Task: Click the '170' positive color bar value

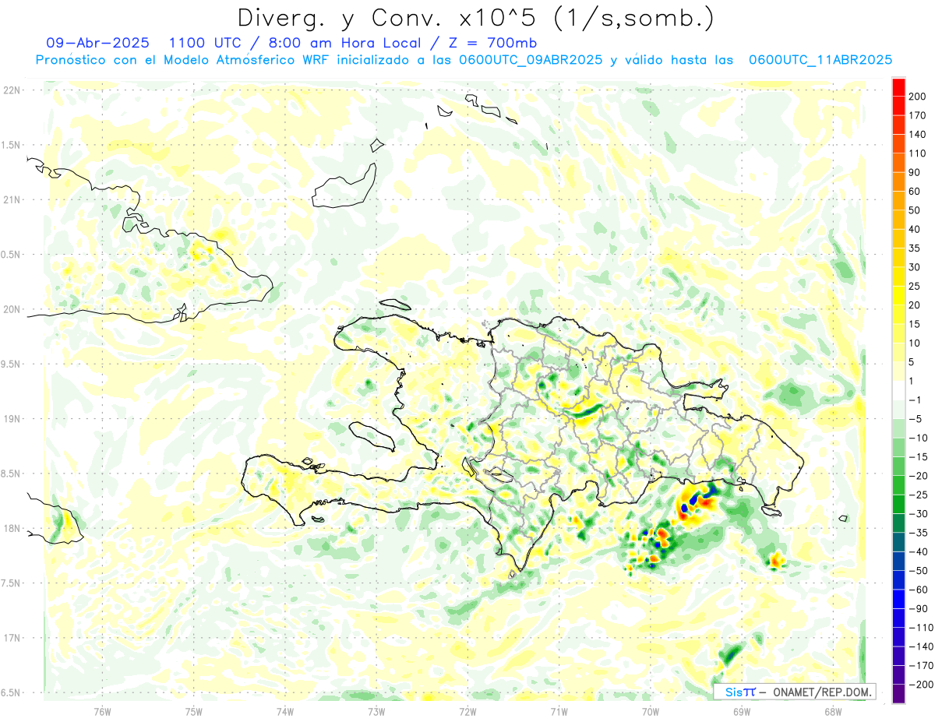Action: (916, 115)
